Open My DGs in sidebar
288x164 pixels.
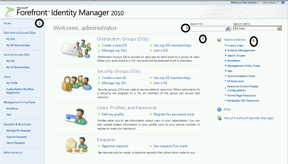click(x=11, y=39)
